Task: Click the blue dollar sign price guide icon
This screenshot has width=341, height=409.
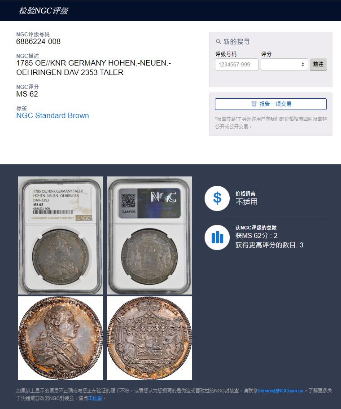Action: pyautogui.click(x=217, y=198)
